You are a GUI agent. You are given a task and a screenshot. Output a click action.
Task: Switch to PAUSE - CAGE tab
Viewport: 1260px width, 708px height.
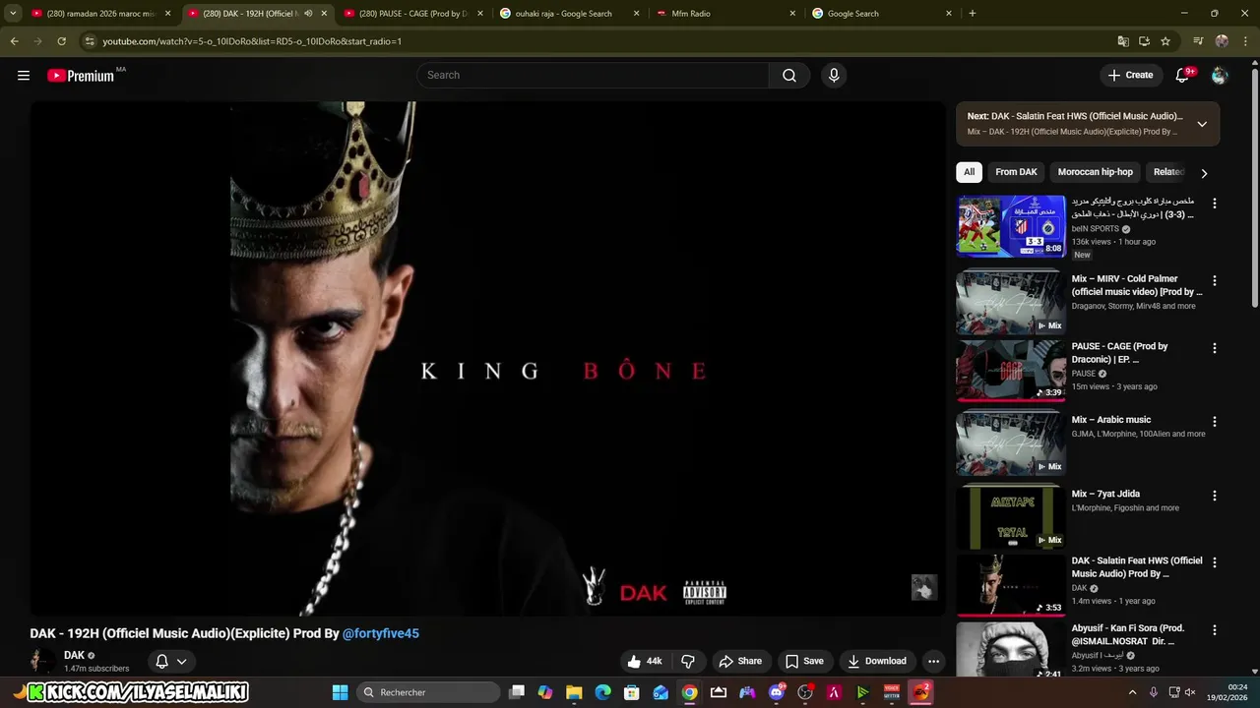coord(414,14)
